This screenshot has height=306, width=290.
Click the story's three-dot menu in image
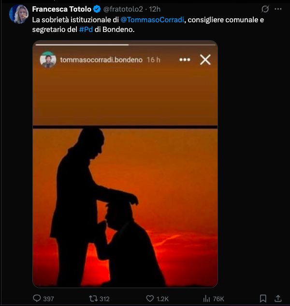[185, 60]
